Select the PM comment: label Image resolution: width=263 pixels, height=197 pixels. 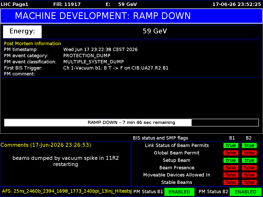pyautogui.click(x=20, y=74)
